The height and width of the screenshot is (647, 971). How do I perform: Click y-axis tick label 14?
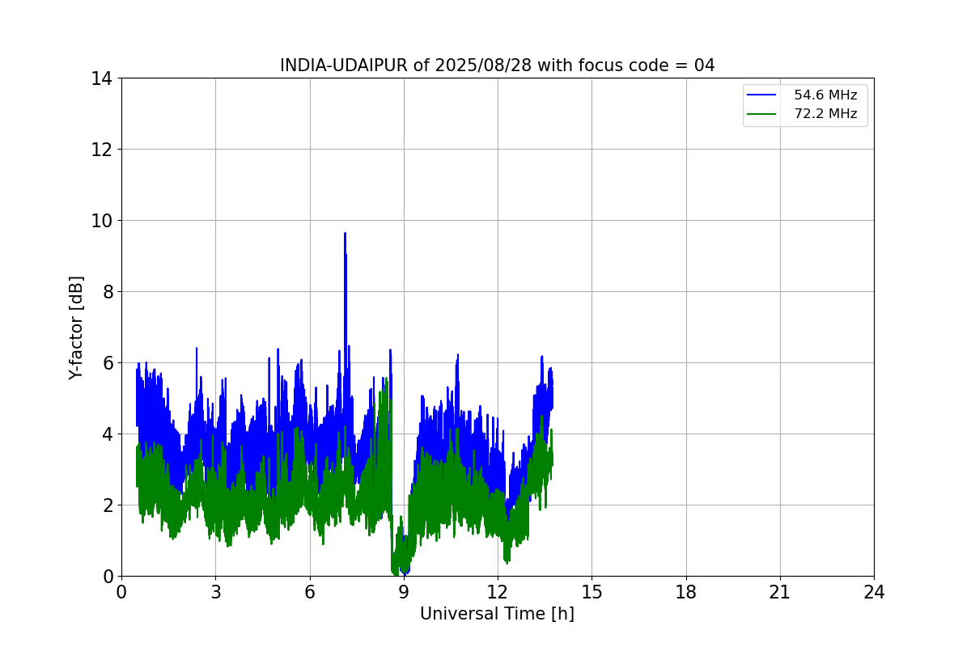(x=101, y=78)
